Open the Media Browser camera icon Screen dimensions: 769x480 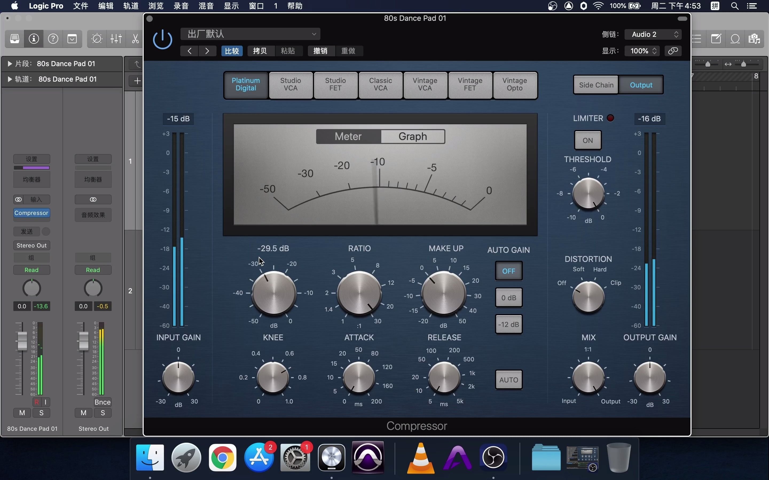coord(754,39)
